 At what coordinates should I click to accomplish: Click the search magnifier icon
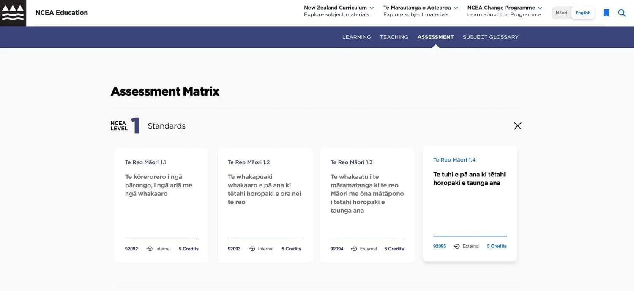click(622, 13)
